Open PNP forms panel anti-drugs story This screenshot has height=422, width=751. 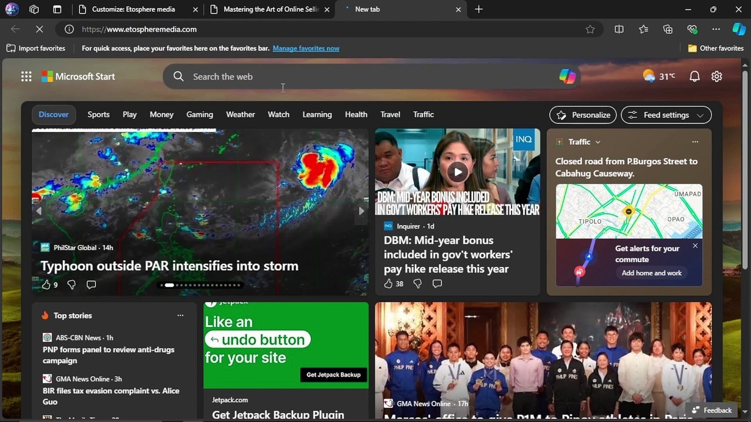(x=109, y=355)
